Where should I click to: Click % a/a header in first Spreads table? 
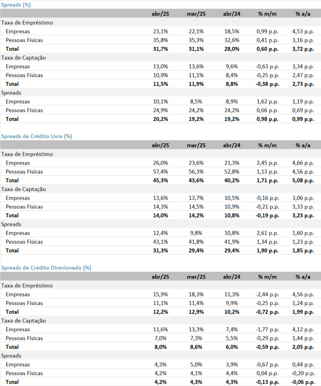(303, 14)
